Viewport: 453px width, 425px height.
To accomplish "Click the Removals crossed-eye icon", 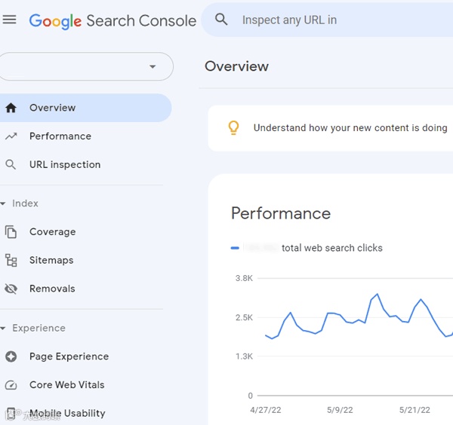I will [x=11, y=289].
